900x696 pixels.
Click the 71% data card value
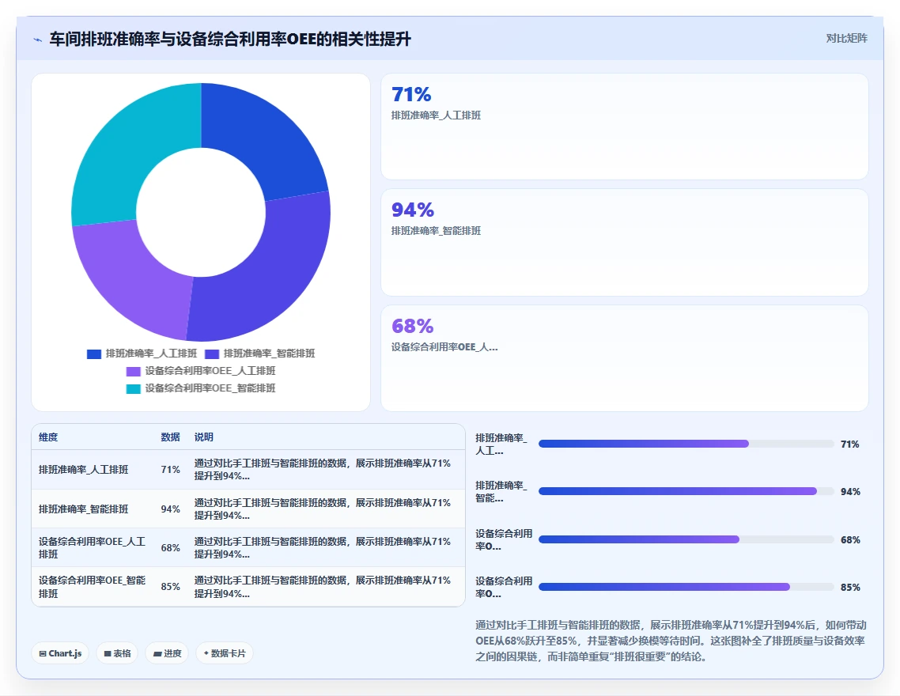pos(411,94)
